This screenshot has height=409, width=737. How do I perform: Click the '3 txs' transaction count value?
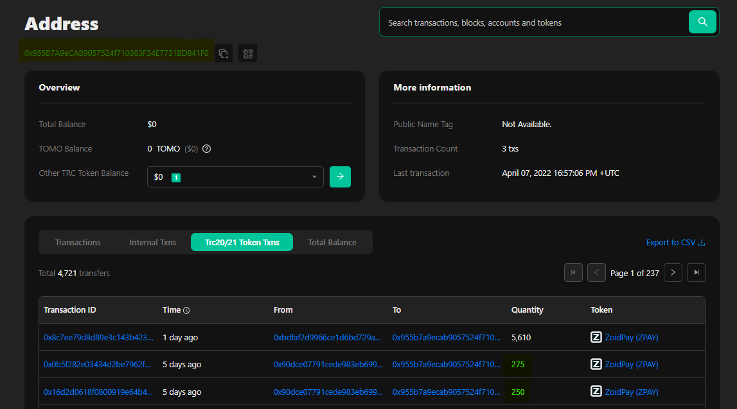click(510, 149)
